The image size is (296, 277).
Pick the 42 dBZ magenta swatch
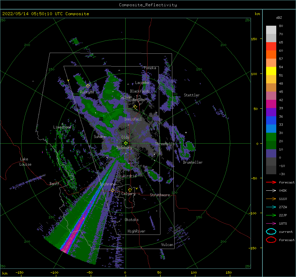(271, 104)
